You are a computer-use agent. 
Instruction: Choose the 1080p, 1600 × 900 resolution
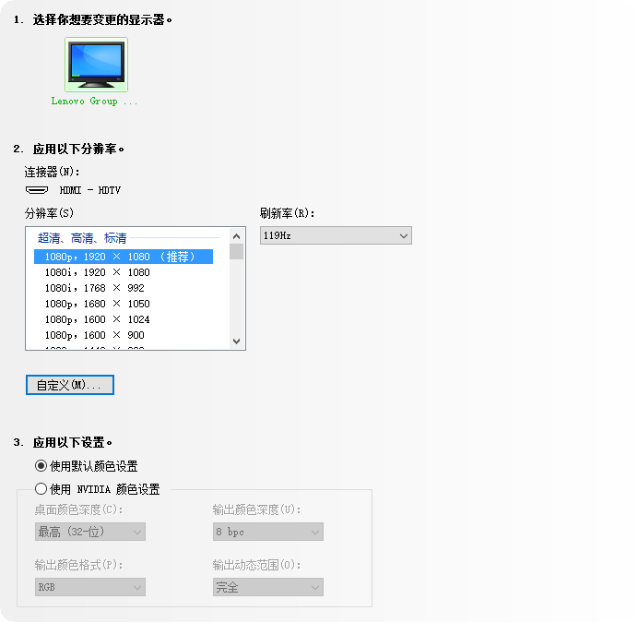click(94, 335)
